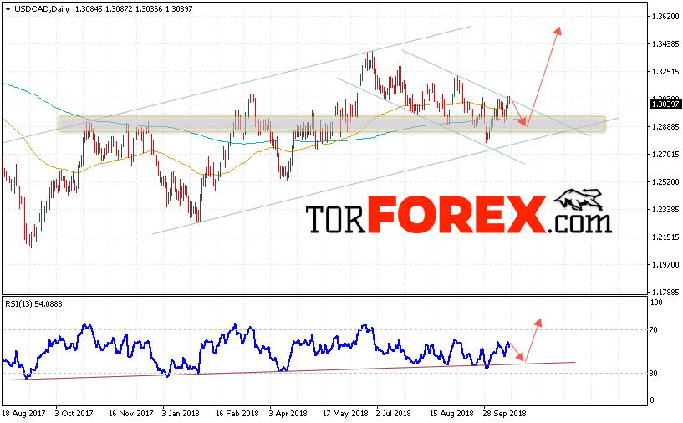Click the 1.21515 price axis value

coord(665,237)
